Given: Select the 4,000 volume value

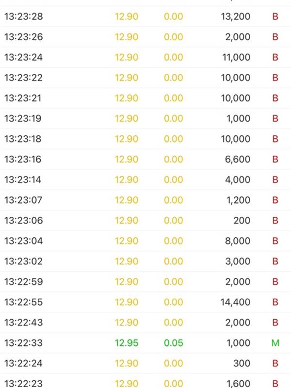Looking at the screenshot, I should click(x=238, y=180).
